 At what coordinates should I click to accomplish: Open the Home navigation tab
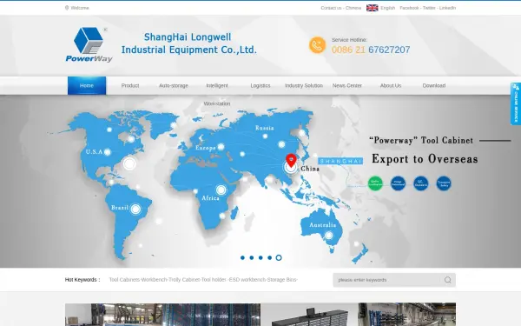(x=87, y=85)
